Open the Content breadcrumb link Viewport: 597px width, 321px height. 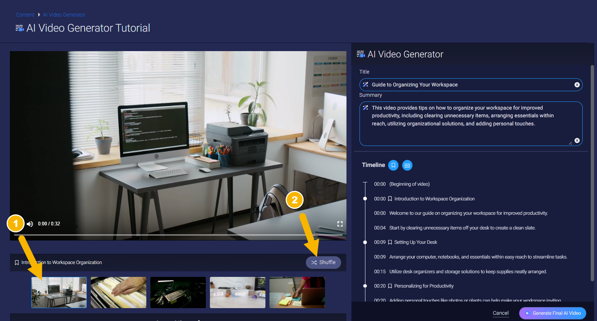click(x=25, y=15)
